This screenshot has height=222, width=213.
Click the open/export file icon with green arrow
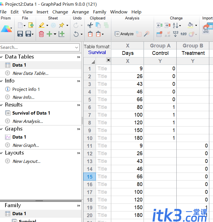click(x=31, y=25)
